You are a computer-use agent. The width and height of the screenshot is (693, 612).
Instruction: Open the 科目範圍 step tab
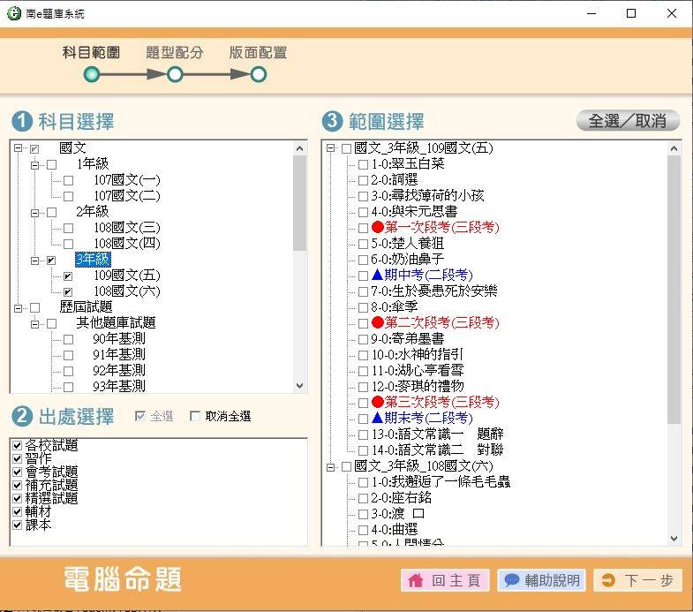point(91,53)
